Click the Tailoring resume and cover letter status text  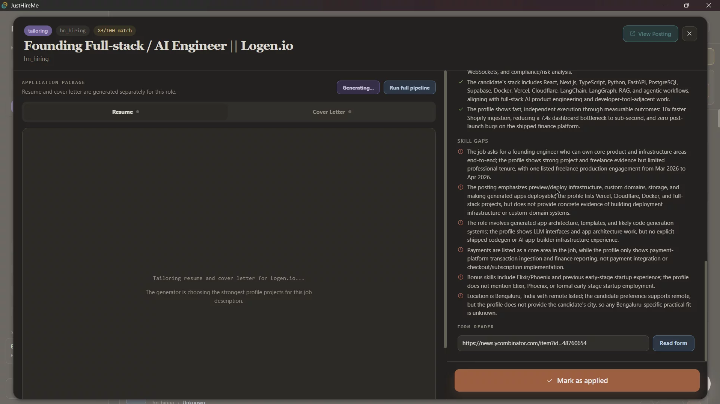click(x=229, y=279)
